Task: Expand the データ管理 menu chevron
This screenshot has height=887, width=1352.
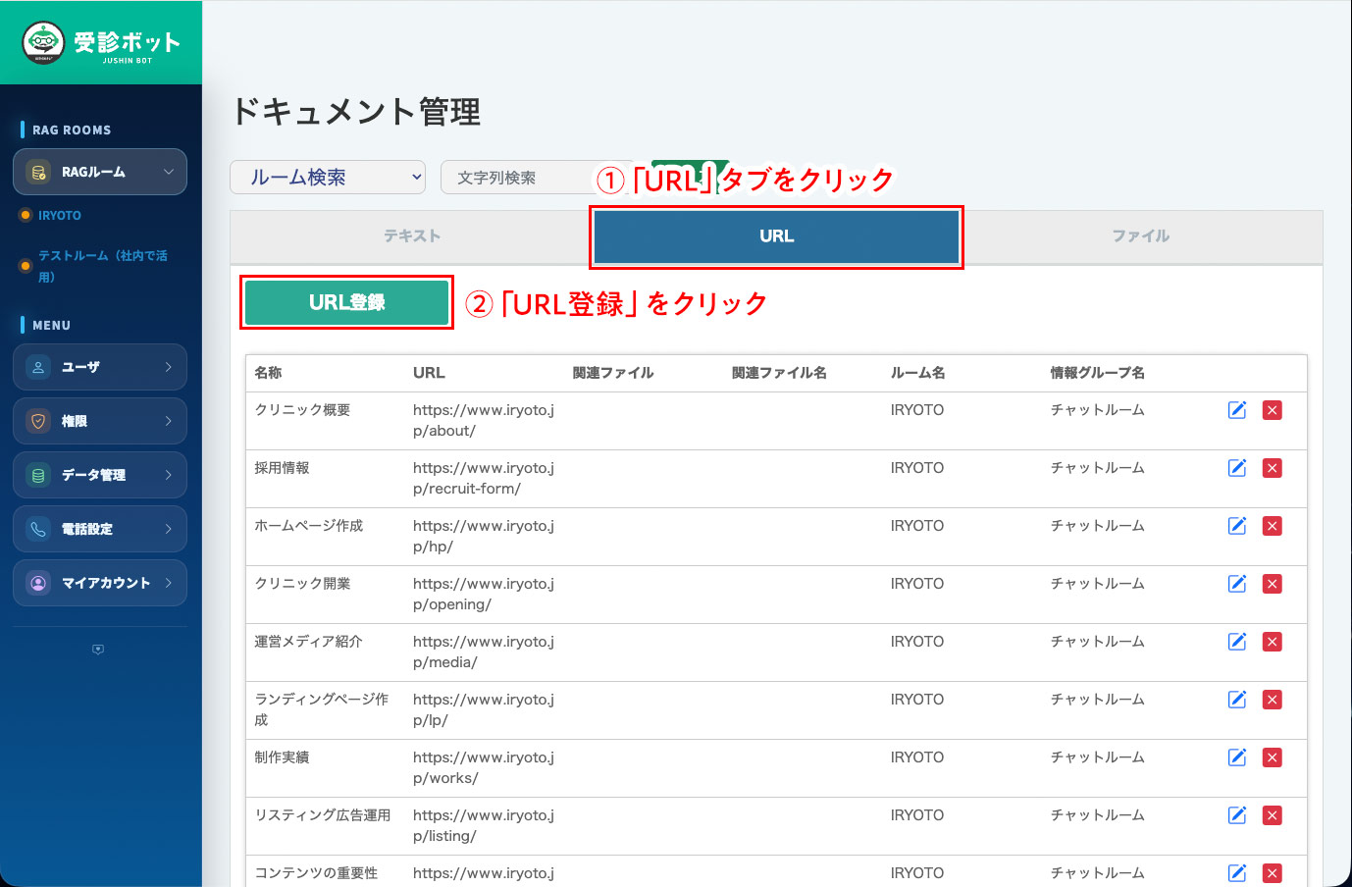Action: click(x=169, y=475)
